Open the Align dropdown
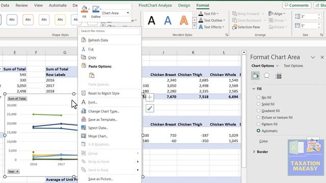This screenshot has width=326, height=183. pos(277,14)
